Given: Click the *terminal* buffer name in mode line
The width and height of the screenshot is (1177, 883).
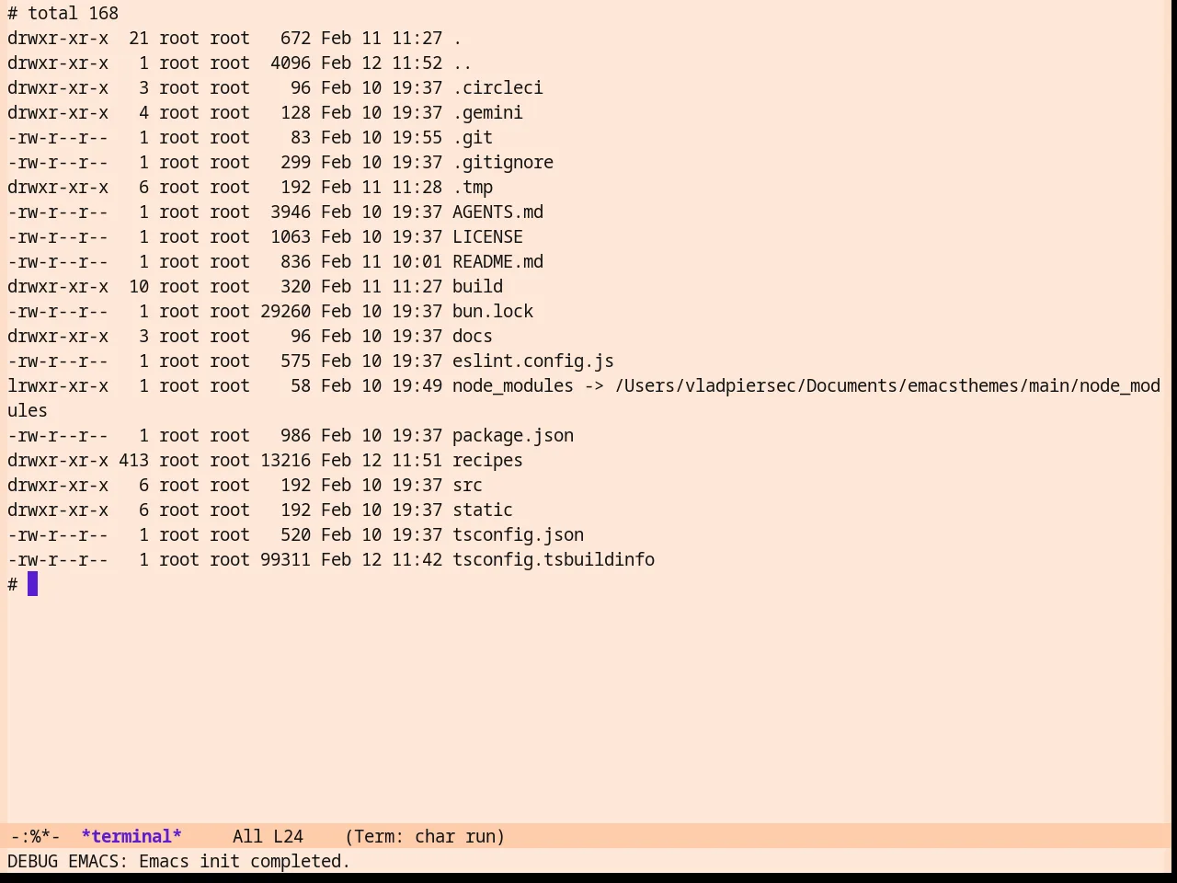Looking at the screenshot, I should click(131, 837).
